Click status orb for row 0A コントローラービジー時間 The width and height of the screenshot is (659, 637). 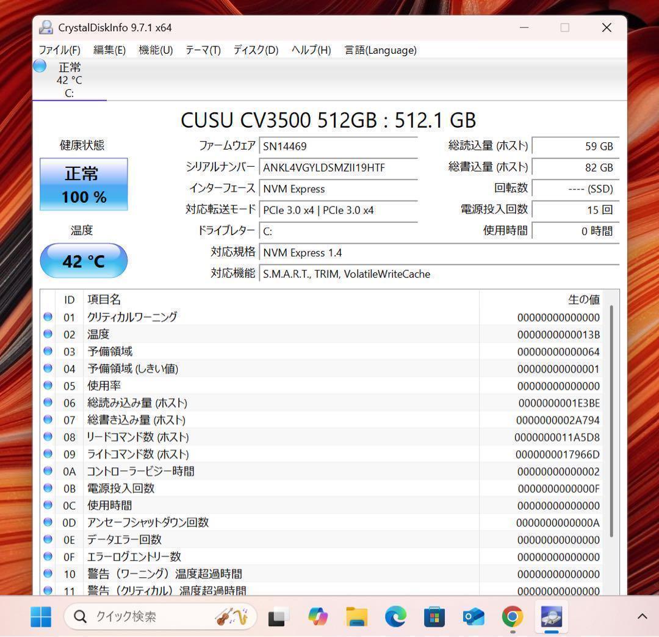pos(48,471)
